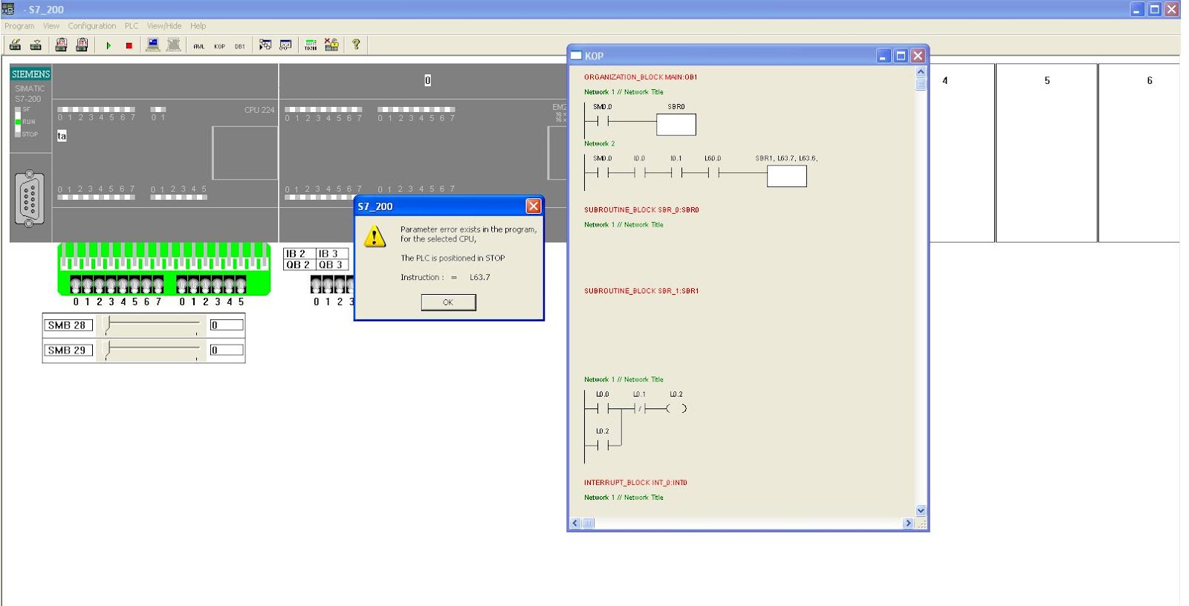The width and height of the screenshot is (1189, 606).
Task: Click the IB 3 cell
Action: [332, 253]
